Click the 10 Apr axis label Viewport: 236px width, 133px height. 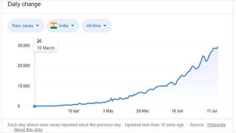coord(73,111)
